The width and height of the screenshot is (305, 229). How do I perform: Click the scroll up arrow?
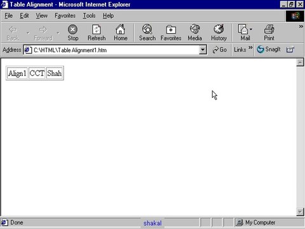[x=300, y=62]
